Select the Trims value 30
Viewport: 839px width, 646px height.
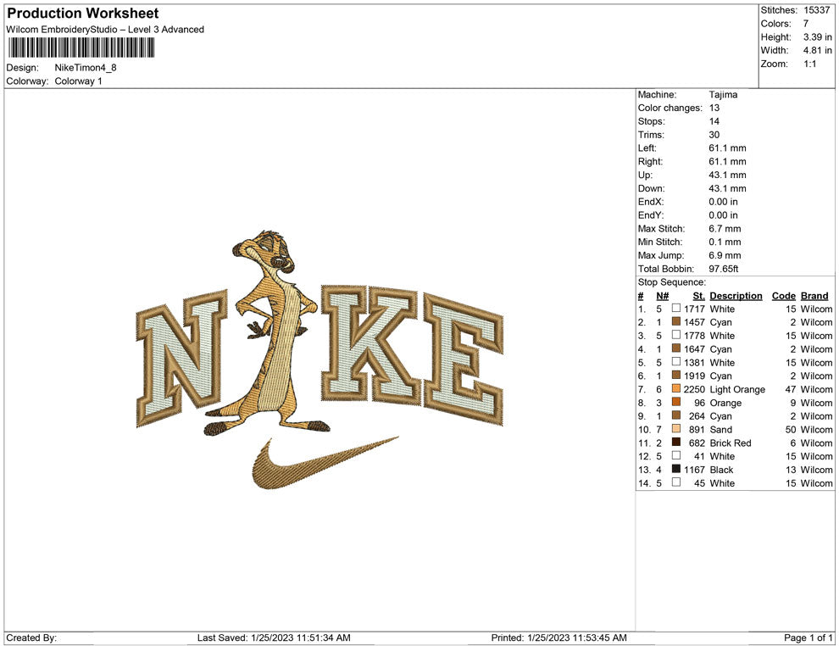(714, 135)
